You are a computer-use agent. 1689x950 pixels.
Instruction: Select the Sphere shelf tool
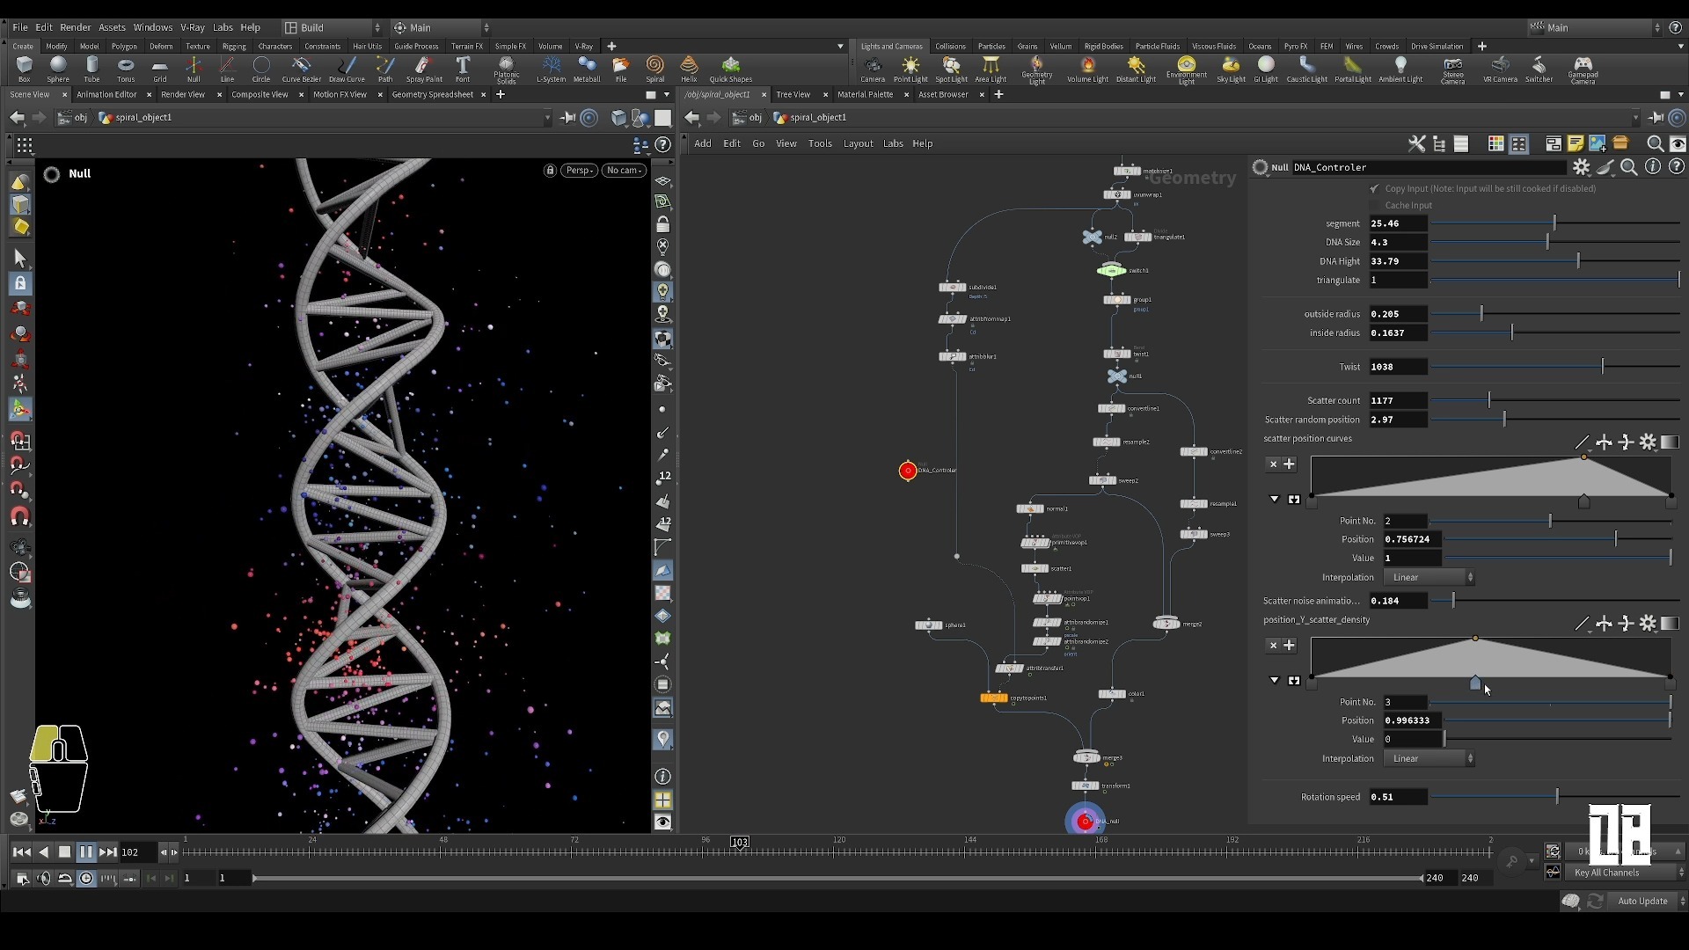coord(58,69)
